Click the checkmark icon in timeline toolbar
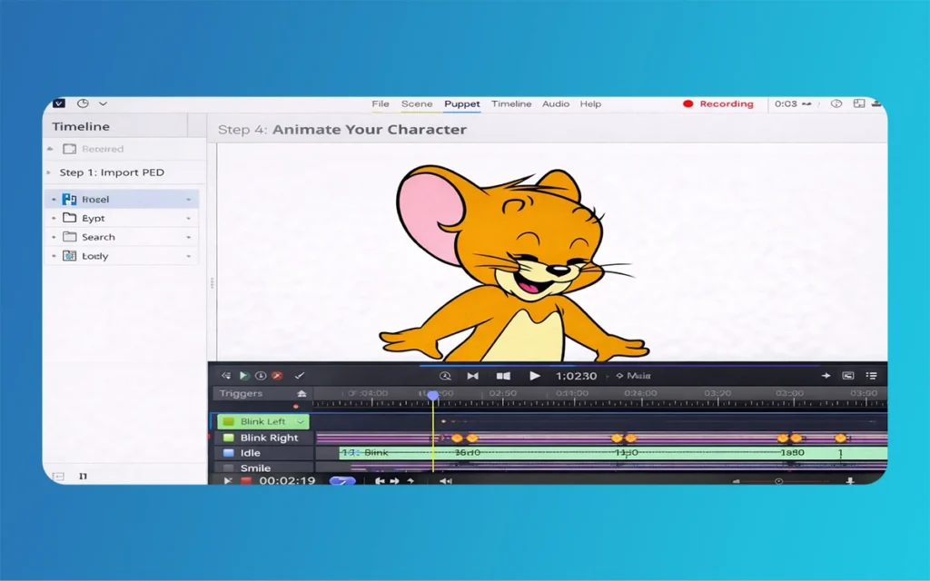Viewport: 930px width, 581px height. click(300, 376)
